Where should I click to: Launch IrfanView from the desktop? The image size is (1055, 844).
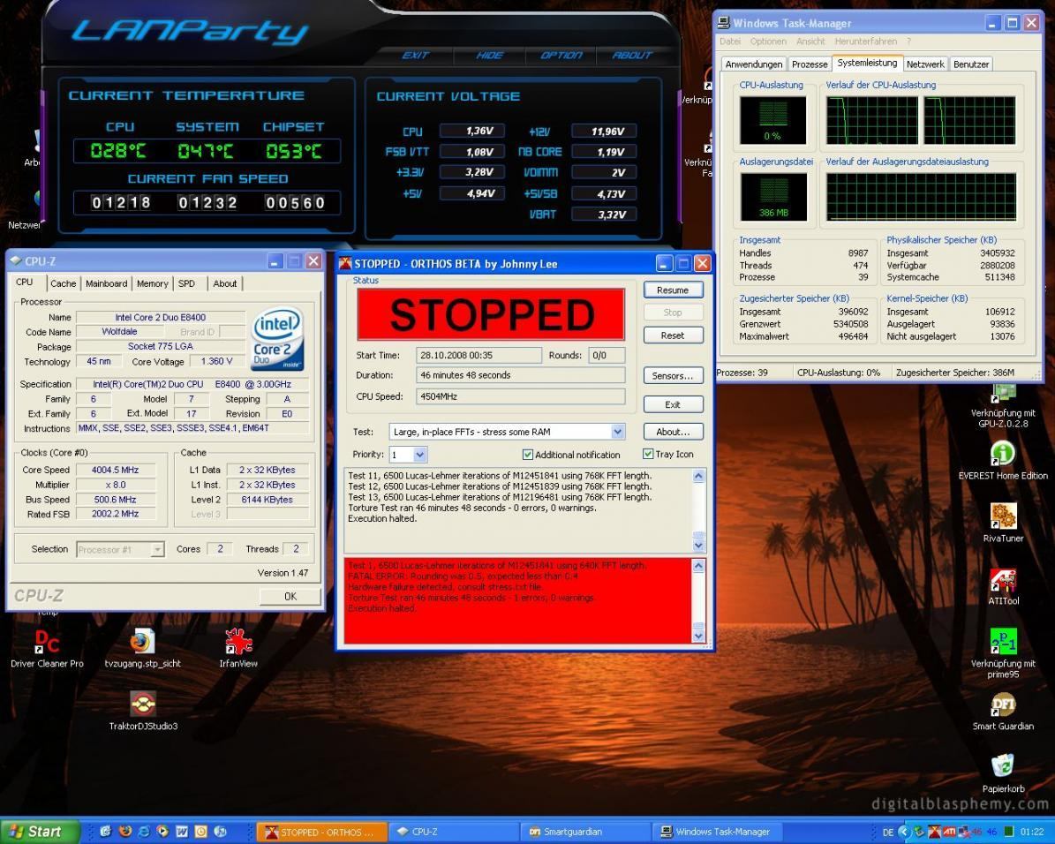click(x=238, y=647)
